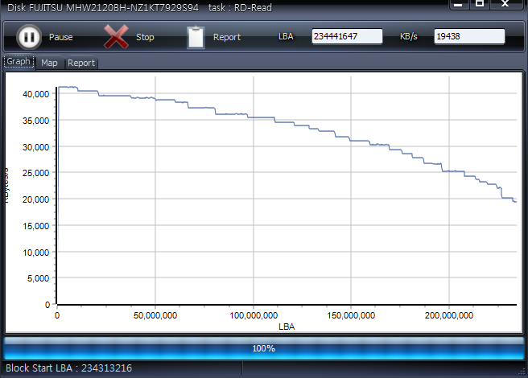Click the 40,000 y-axis label

click(x=35, y=94)
